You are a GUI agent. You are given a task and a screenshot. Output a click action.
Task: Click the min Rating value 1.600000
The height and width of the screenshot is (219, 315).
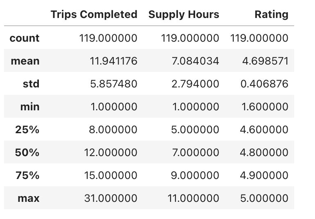point(265,107)
